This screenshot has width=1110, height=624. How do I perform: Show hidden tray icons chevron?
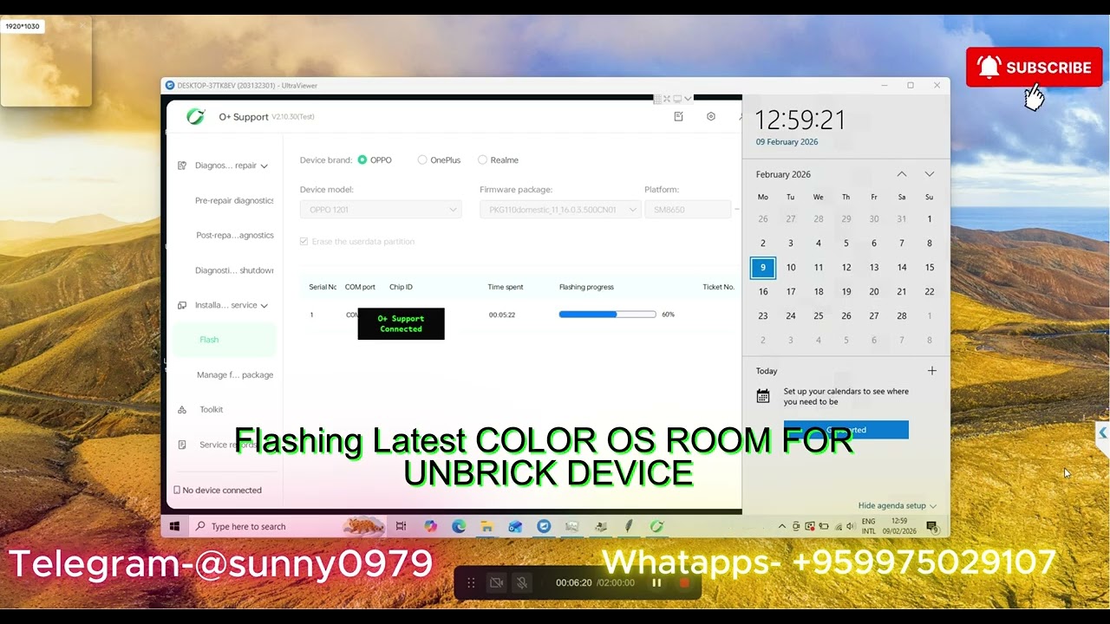782,526
